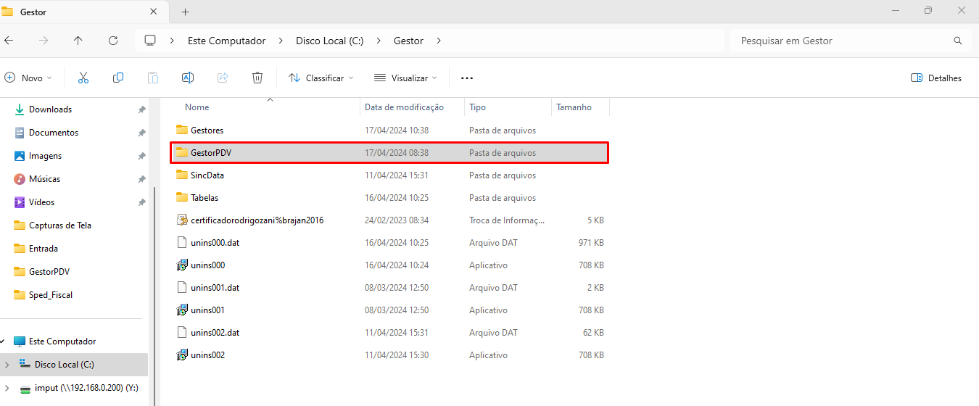
Task: Open the more options ellipsis menu
Action: [466, 78]
